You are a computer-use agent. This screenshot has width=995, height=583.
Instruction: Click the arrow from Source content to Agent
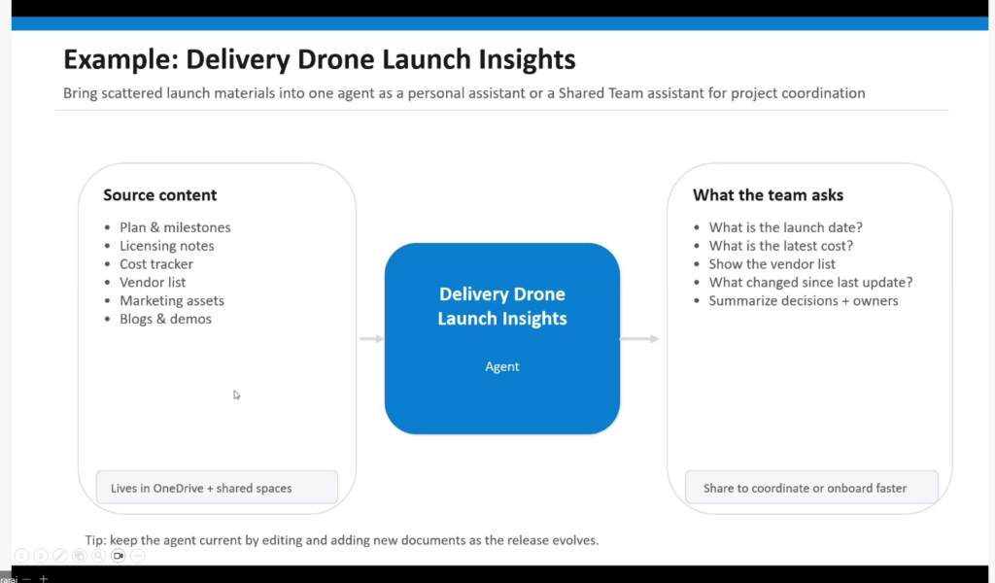[x=371, y=339]
